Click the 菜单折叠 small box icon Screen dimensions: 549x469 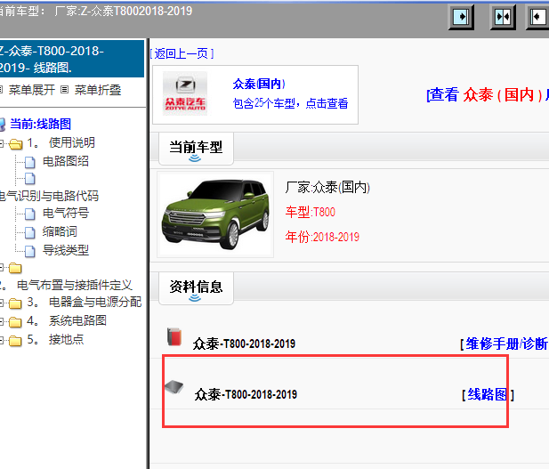pos(64,90)
